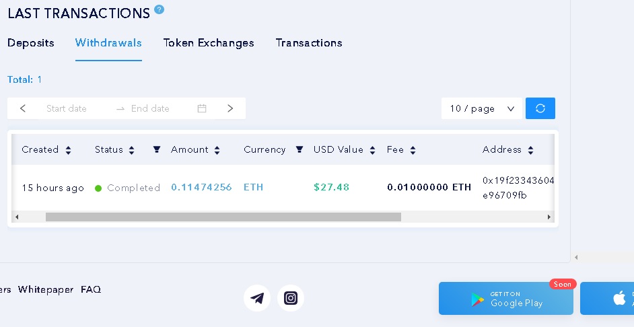634x327 pixels.
Task: Refresh the transactions list with the blue button
Action: point(540,108)
